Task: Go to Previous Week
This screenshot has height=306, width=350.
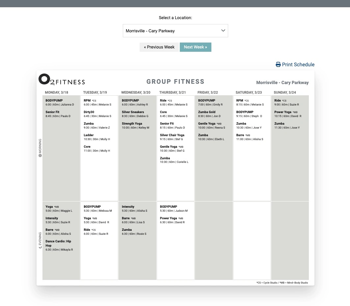Action: point(159,47)
